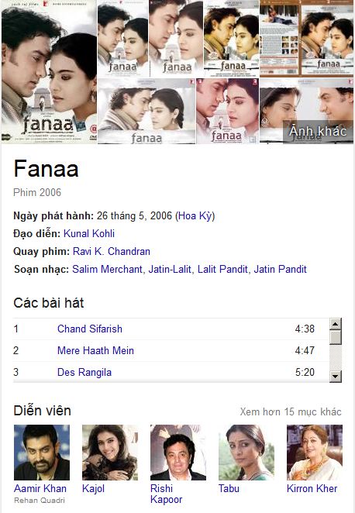The height and width of the screenshot is (513, 355).
Task: Click the songs list scroll-down arrow
Action: click(336, 377)
